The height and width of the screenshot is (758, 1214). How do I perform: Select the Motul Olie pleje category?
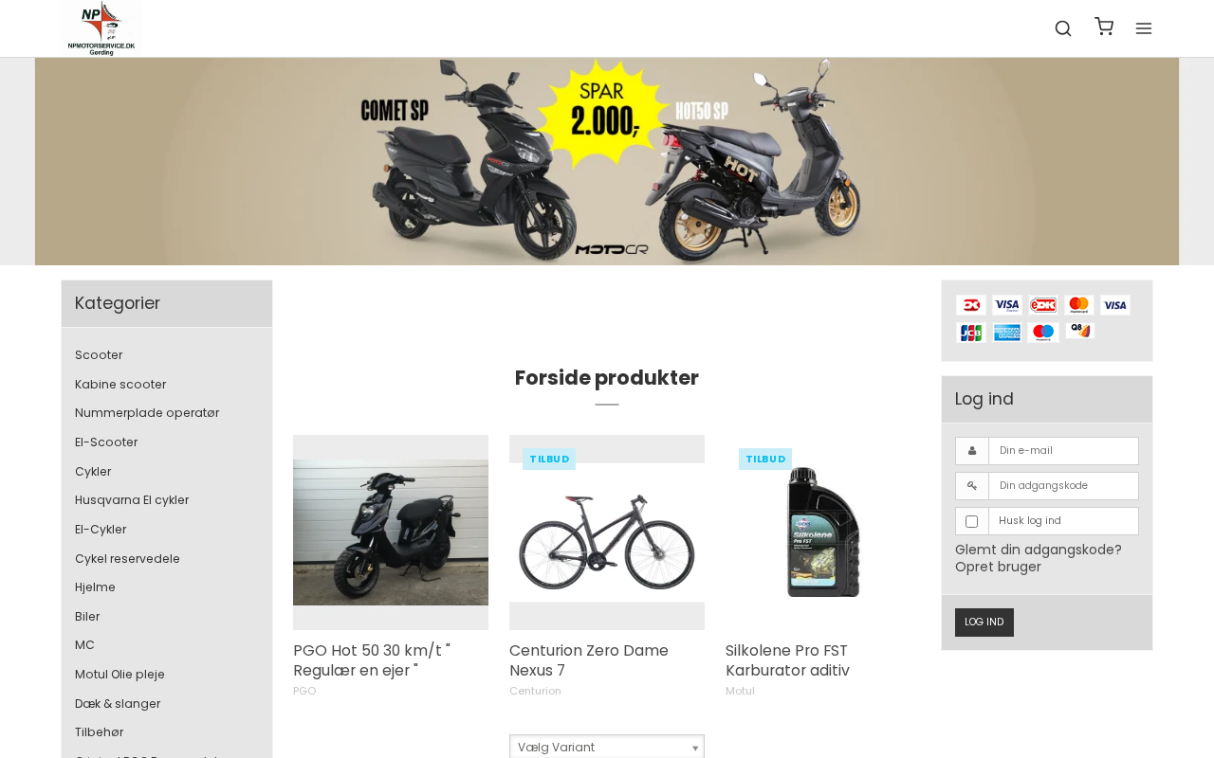[x=120, y=675]
